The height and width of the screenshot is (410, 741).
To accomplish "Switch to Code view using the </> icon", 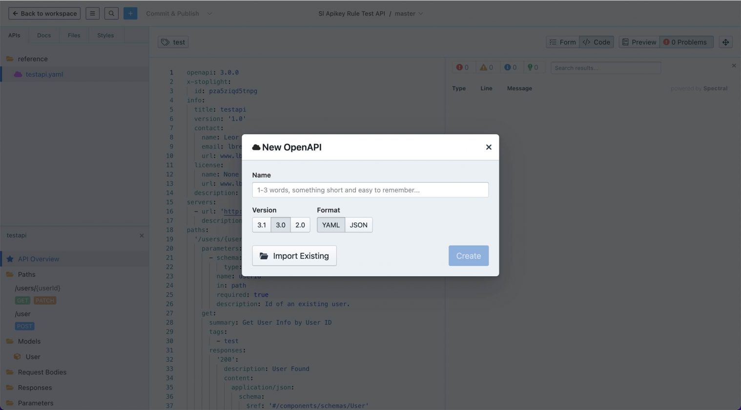I will click(x=596, y=42).
